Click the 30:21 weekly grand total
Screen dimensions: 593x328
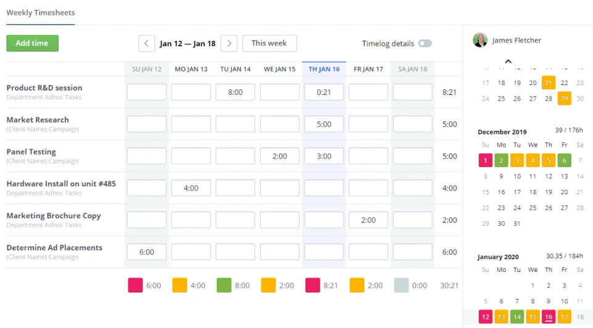coord(449,285)
